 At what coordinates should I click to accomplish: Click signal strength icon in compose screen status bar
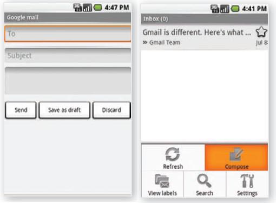[87, 8]
